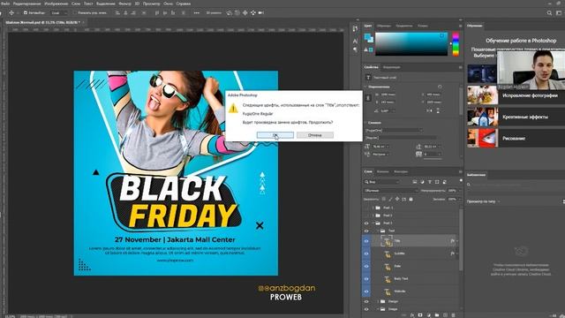Hide the Subtitle layer

(366, 254)
